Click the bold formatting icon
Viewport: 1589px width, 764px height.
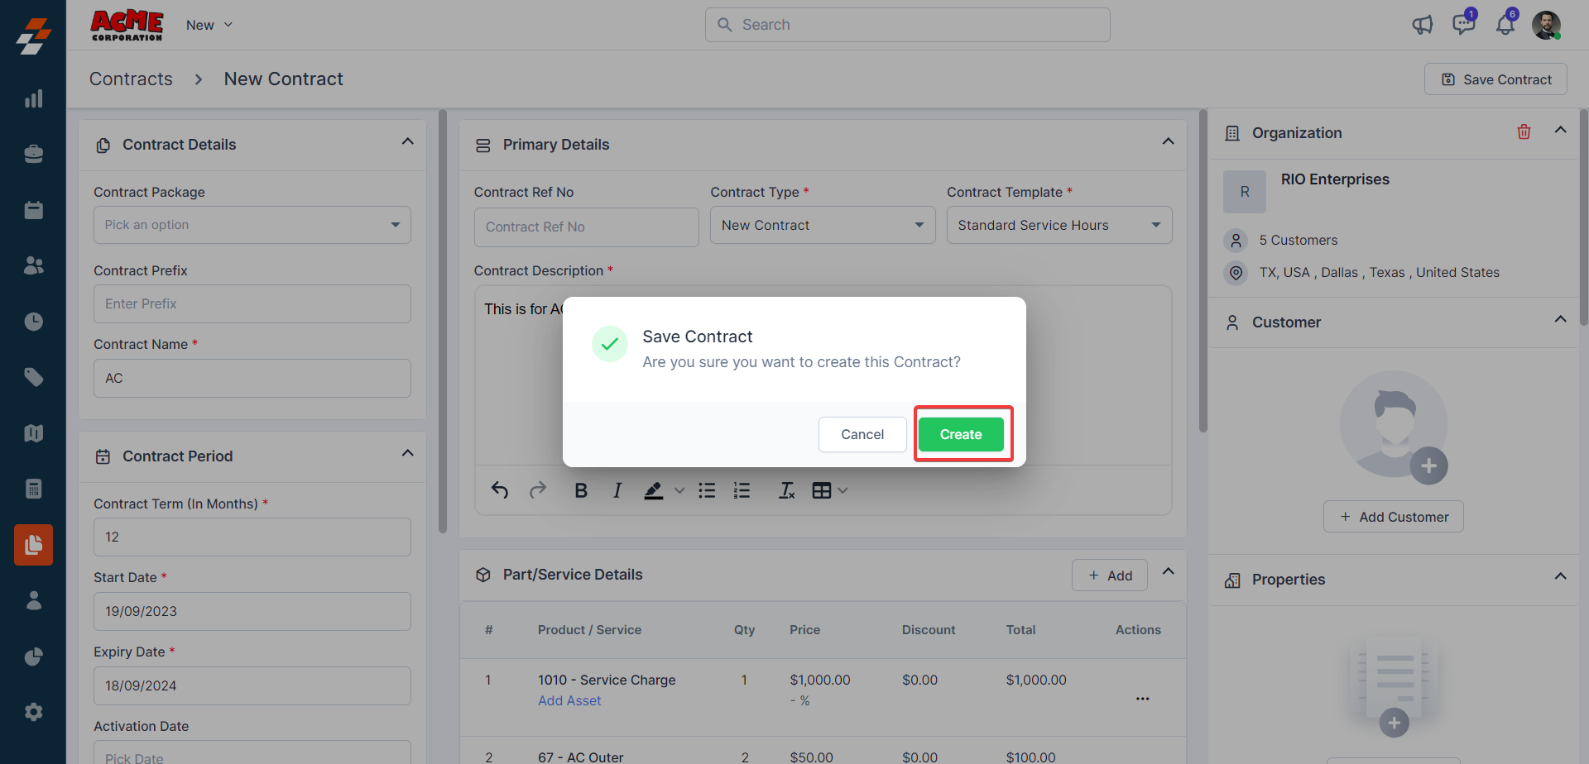(x=581, y=490)
